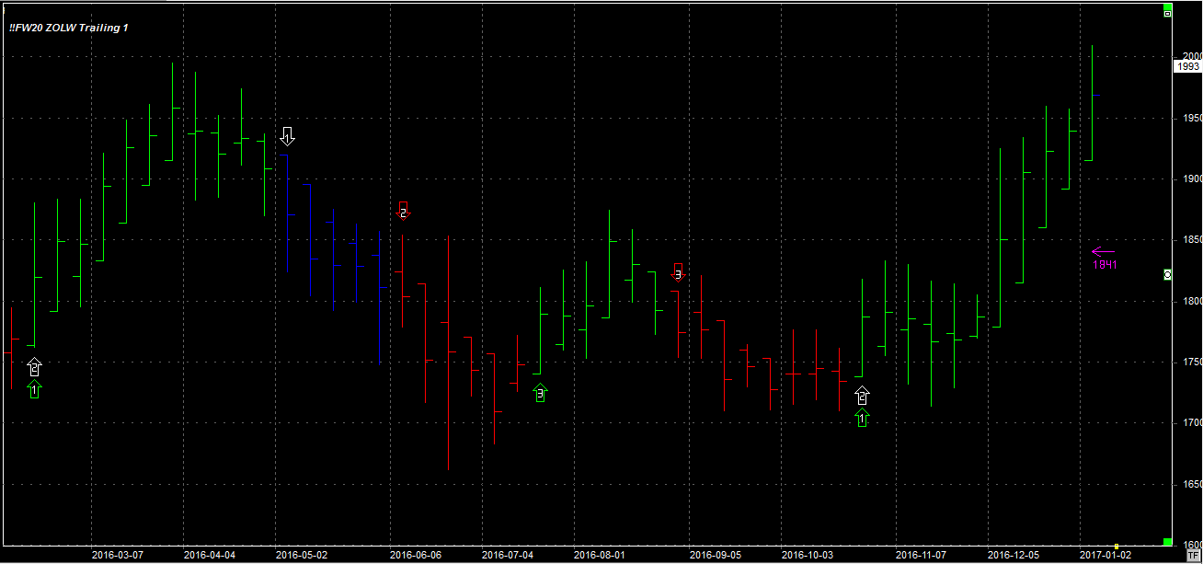Viewport: 1203px width, 564px height.
Task: Click the red down arrow signal marked 3
Action: click(678, 271)
